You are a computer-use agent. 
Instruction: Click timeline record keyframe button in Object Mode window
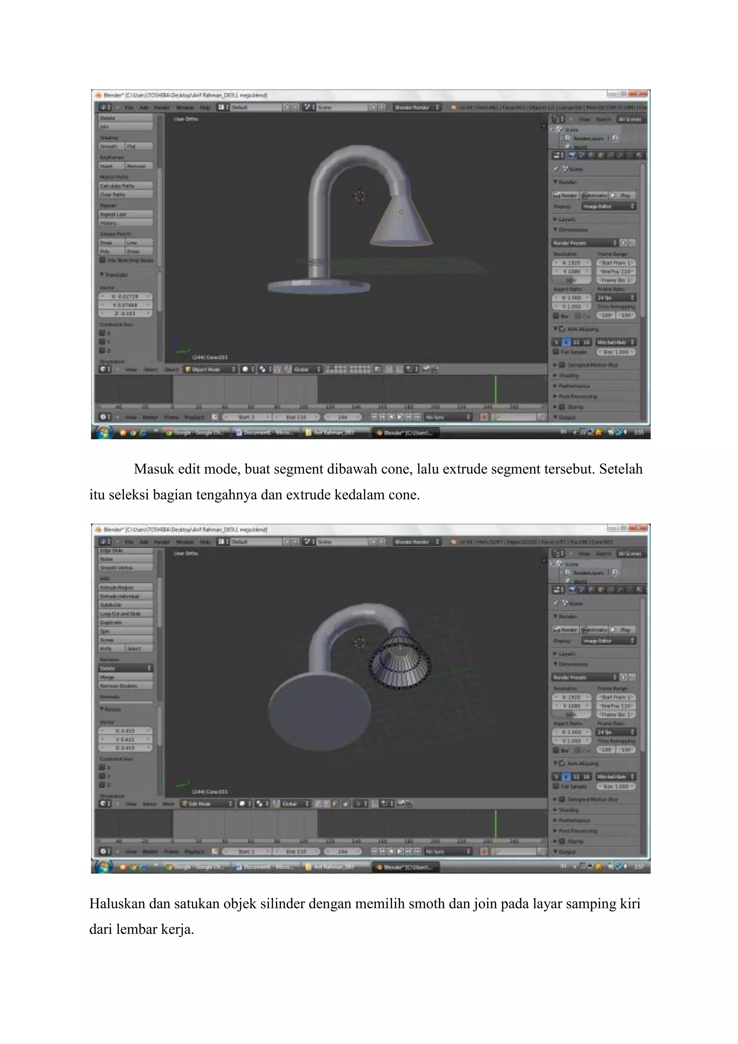484,417
